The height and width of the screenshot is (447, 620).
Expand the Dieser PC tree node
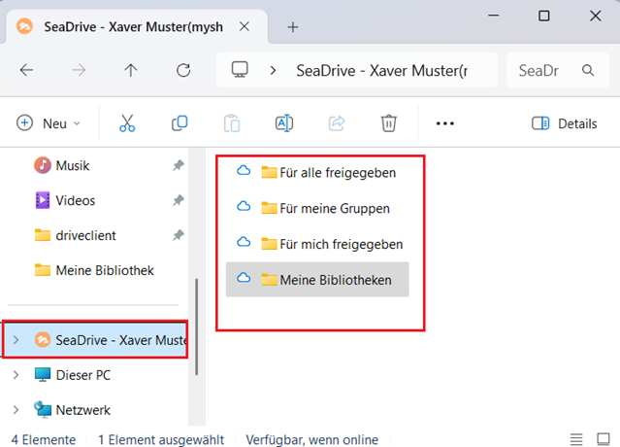16,375
